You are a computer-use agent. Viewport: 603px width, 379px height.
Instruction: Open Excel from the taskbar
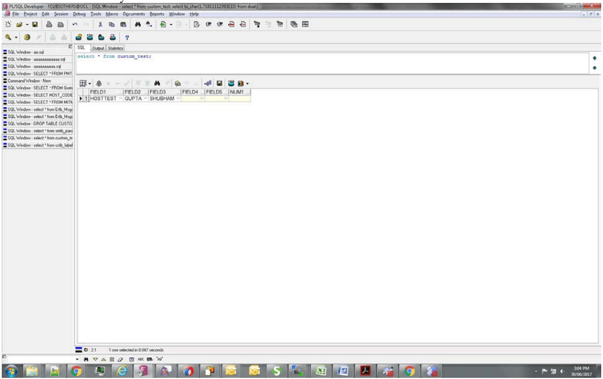click(x=321, y=371)
